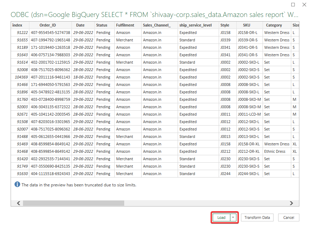Click the blue info icon beside the truncation message
Viewport: 310px width, 232px height.
[x=17, y=185]
